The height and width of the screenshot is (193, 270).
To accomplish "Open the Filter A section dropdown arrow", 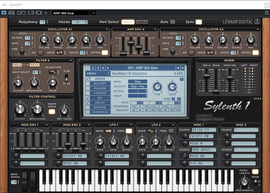I will point(70,60).
